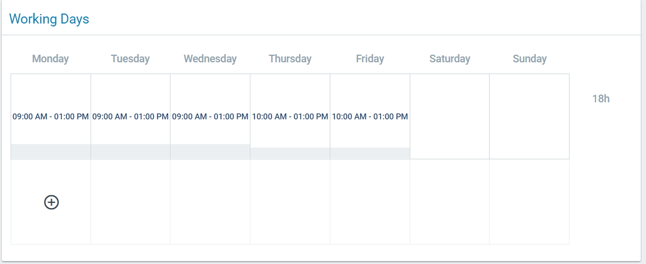Screen dimensions: 646x264
Task: Click the Thursday column header
Action: 290,59
